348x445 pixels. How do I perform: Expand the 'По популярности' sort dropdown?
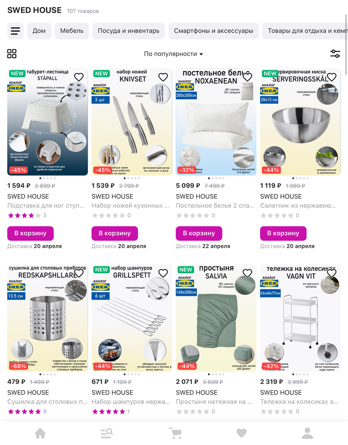tap(173, 54)
